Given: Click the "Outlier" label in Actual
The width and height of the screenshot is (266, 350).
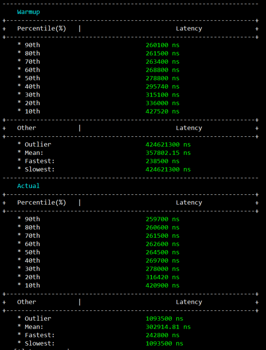Looking at the screenshot, I should pyautogui.click(x=38, y=318).
